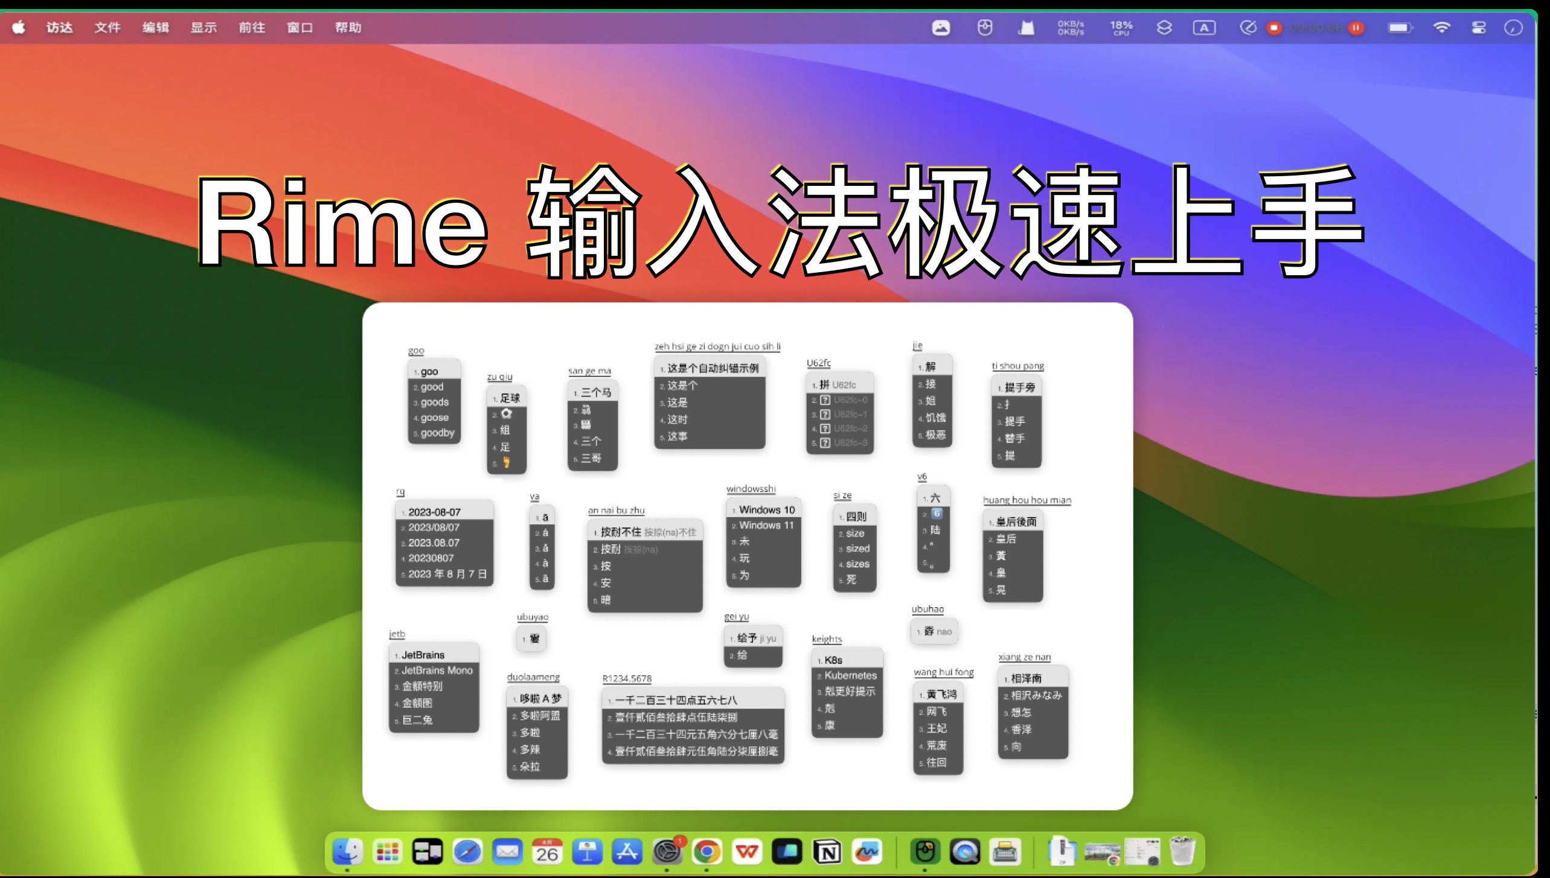Viewport: 1550px width, 878px height.
Task: Open the Apple menu
Action: coord(19,27)
